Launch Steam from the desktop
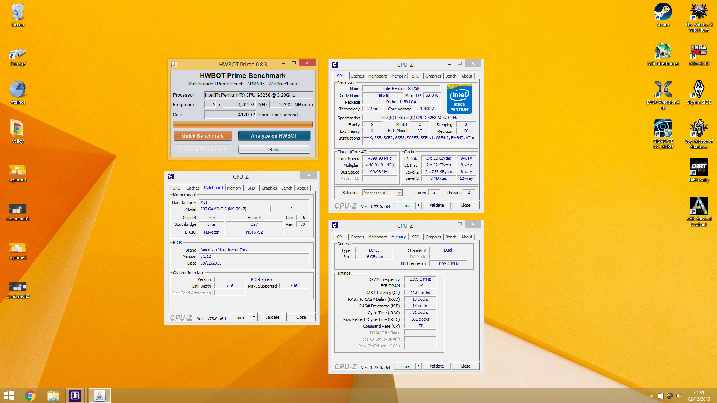The height and width of the screenshot is (403, 717). 663,15
